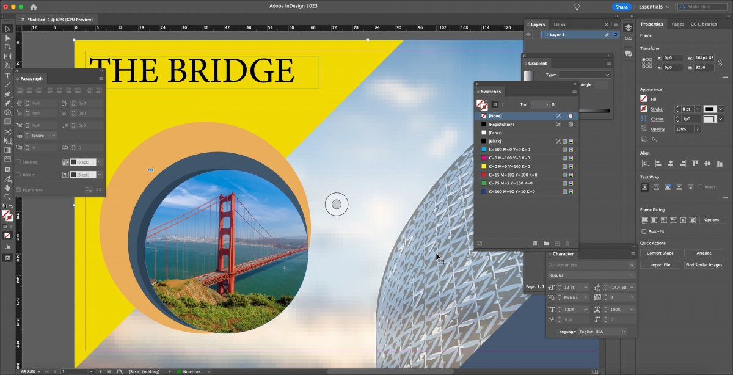Switch to the Links tab
Image resolution: width=733 pixels, height=375 pixels.
[560, 24]
